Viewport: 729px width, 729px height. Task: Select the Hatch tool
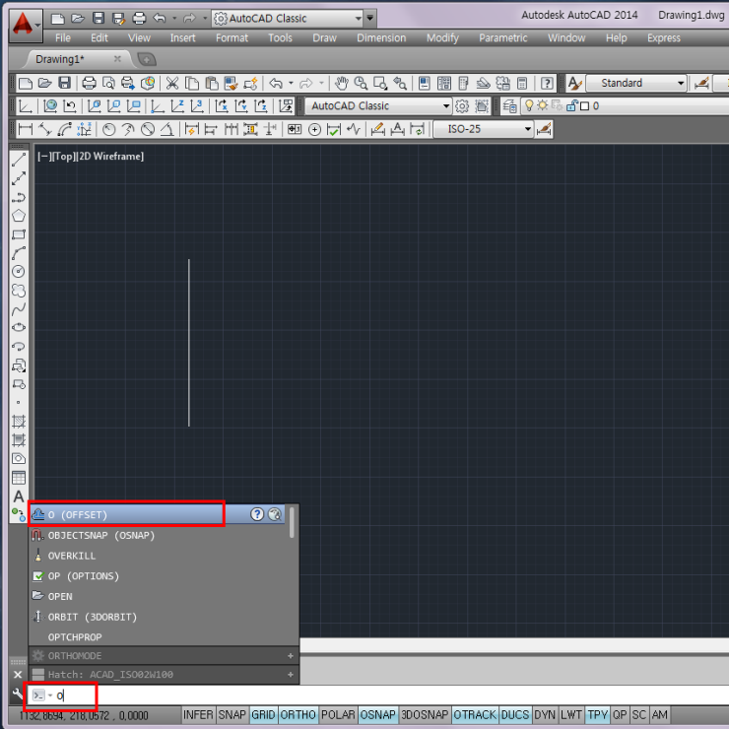(19, 422)
